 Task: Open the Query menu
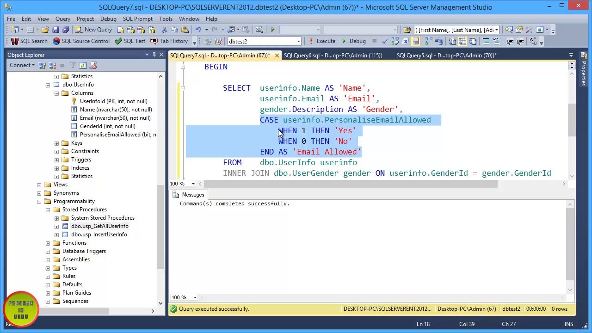coord(63,19)
